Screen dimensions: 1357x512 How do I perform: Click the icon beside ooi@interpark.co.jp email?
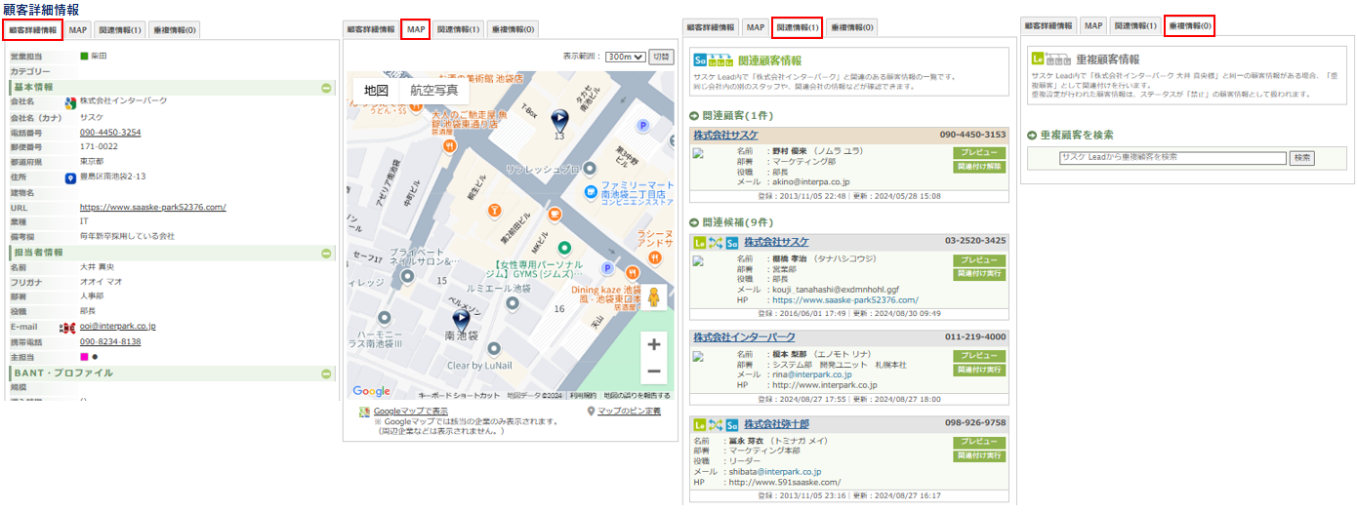[x=67, y=327]
